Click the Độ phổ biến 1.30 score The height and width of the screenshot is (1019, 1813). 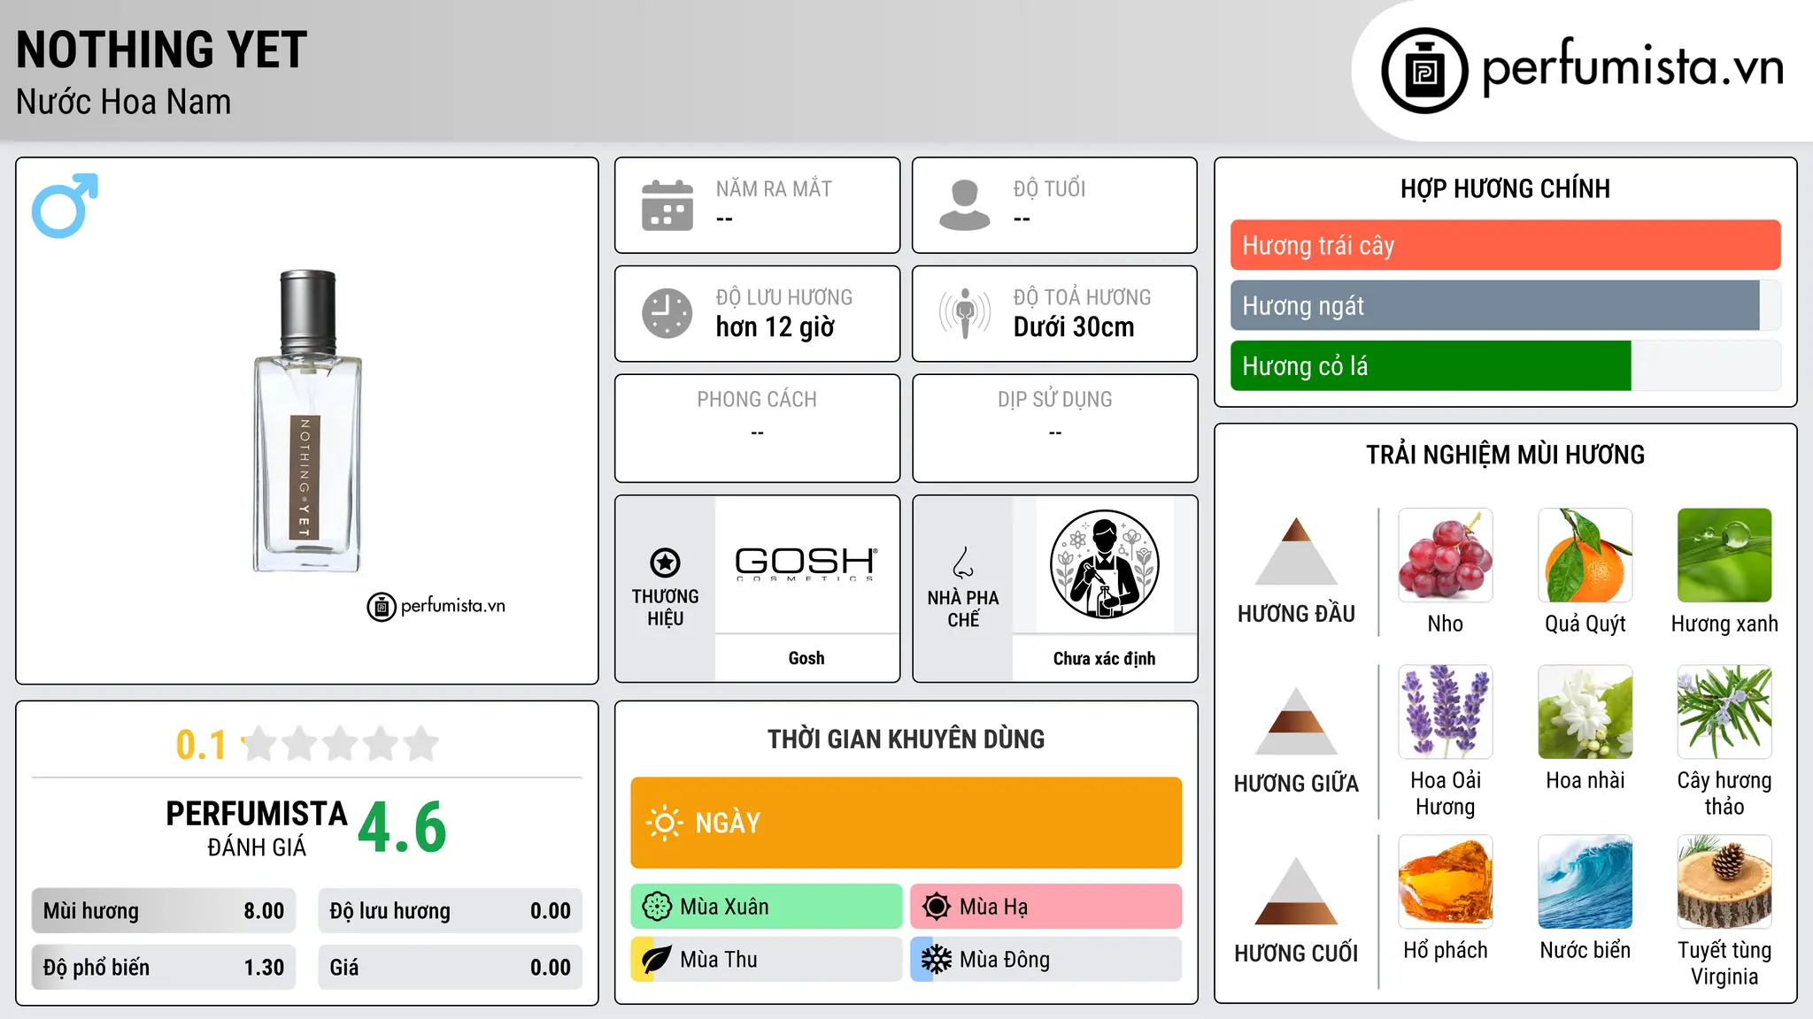pos(164,967)
